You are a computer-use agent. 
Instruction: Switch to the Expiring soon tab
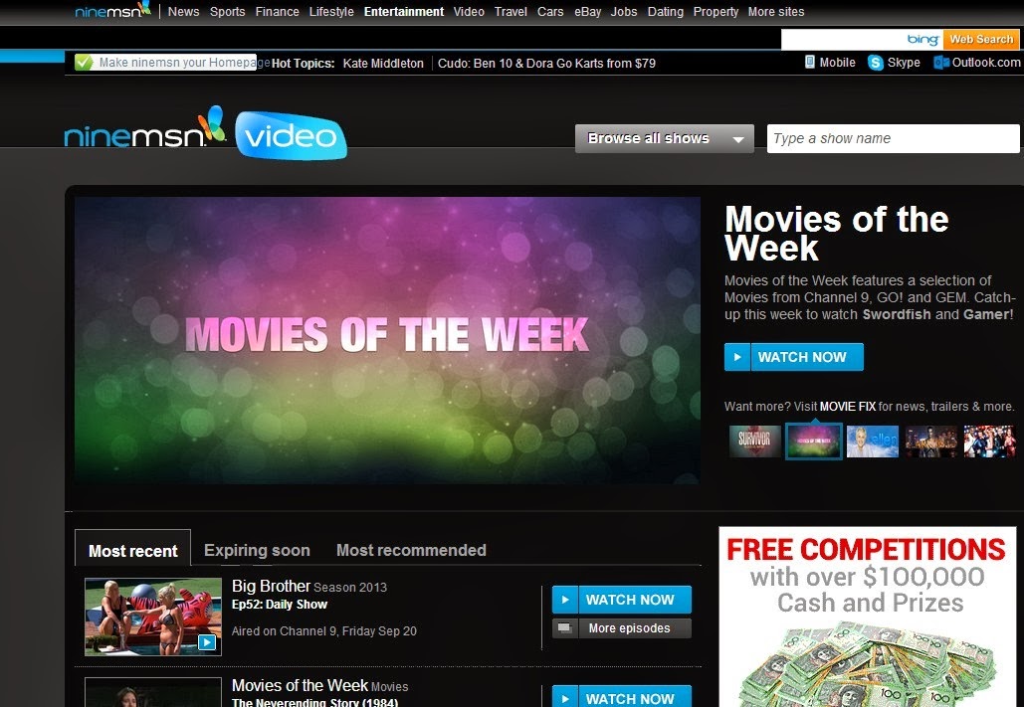(x=257, y=550)
